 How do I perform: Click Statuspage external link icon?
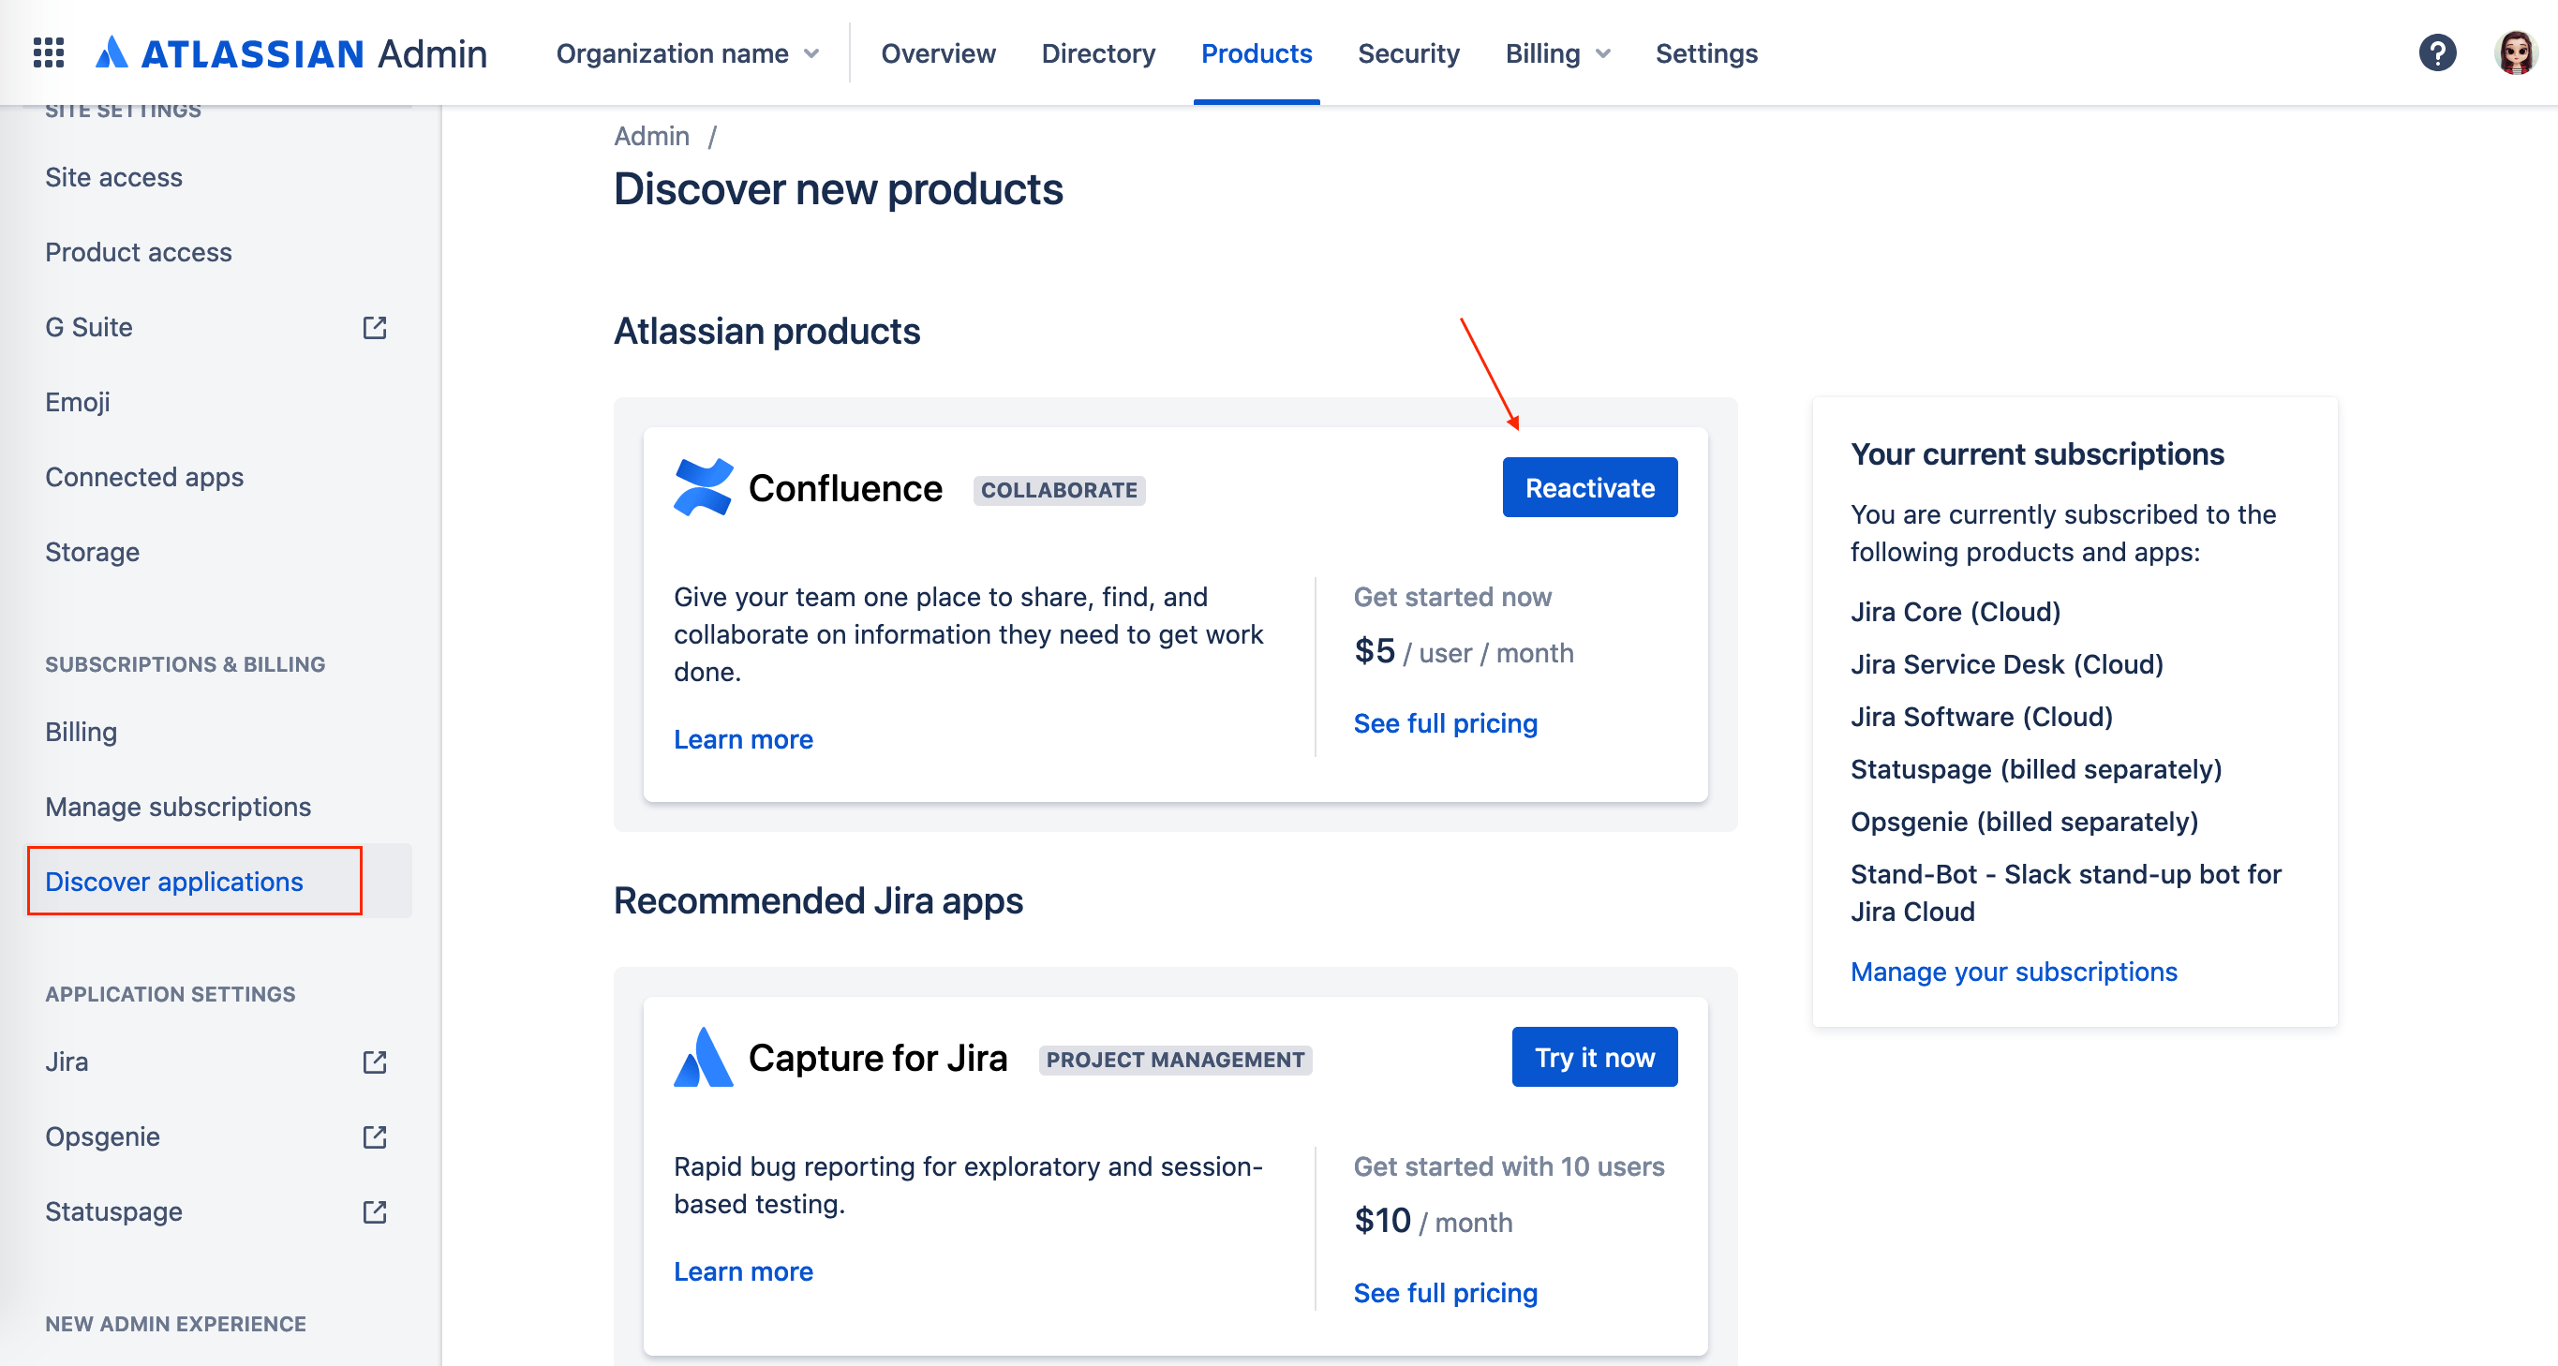(375, 1212)
